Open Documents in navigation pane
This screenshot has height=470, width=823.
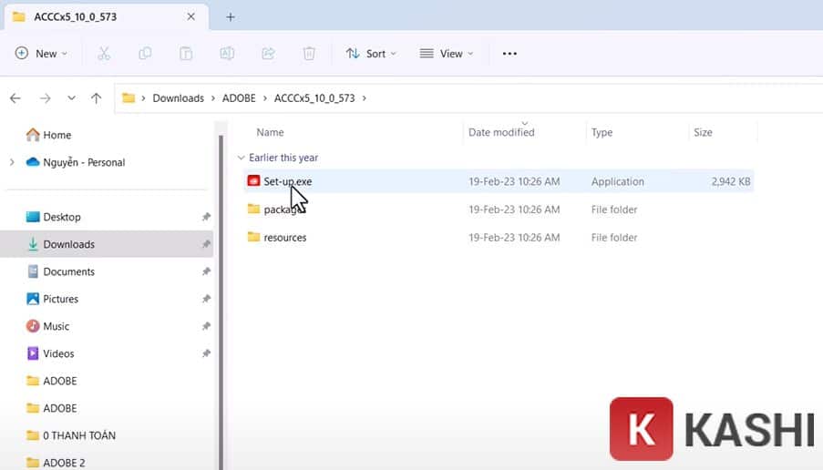tap(68, 271)
